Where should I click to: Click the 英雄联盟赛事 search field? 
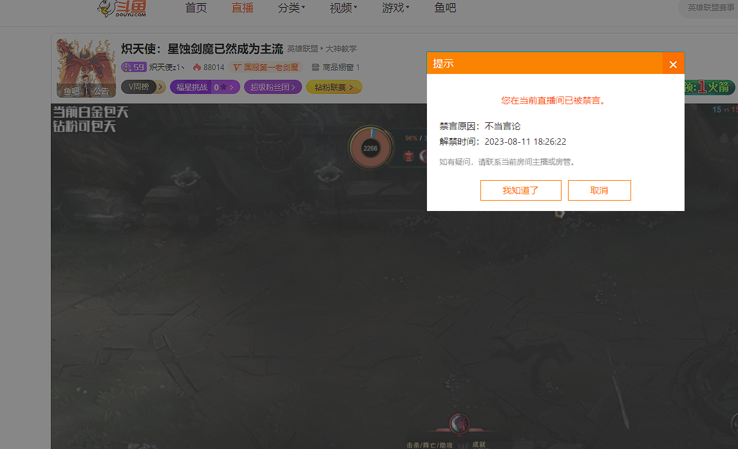(708, 8)
